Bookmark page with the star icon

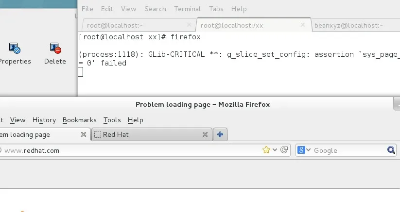[x=266, y=150]
